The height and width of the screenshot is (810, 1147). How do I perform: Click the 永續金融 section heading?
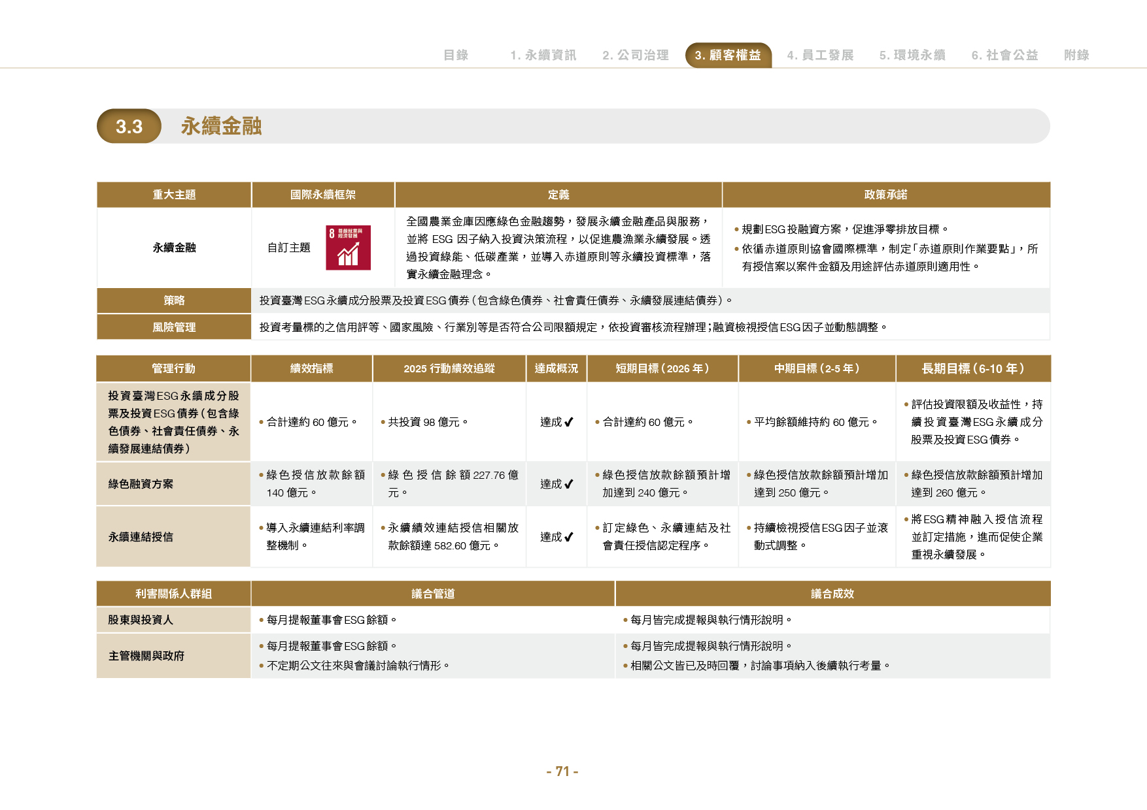(x=221, y=126)
